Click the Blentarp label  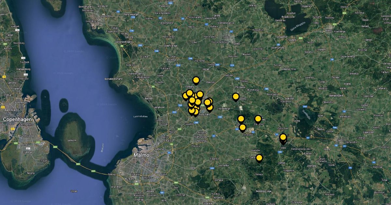[x=312, y=166]
